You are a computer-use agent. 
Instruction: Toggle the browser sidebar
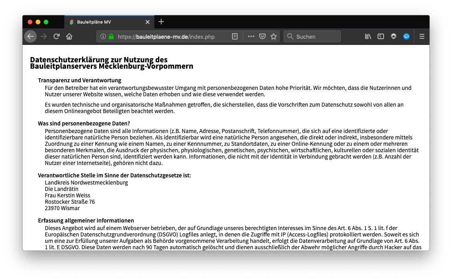(x=381, y=36)
